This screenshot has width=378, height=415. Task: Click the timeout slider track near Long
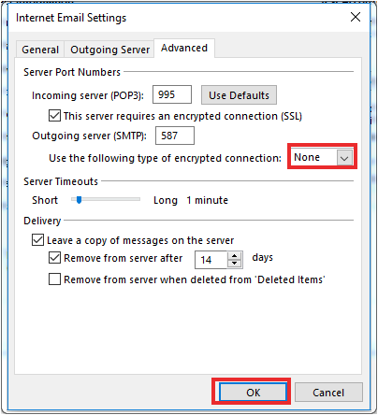(134, 199)
